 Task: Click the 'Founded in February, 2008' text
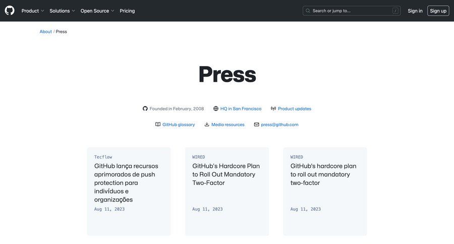177,108
